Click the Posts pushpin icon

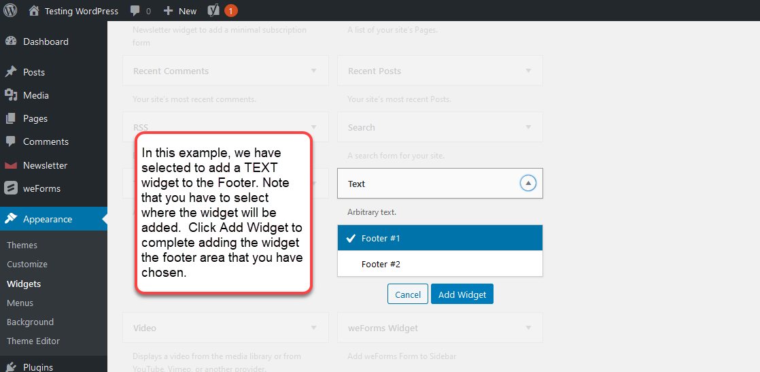coord(11,72)
